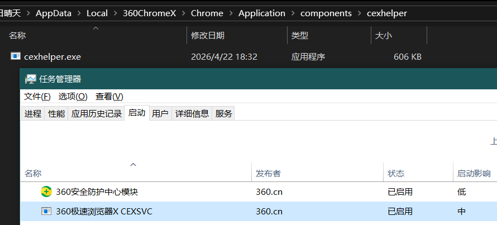Screen dimensions: 497x225
Task: Expand chevron between AppData and Local
Action: (79, 13)
